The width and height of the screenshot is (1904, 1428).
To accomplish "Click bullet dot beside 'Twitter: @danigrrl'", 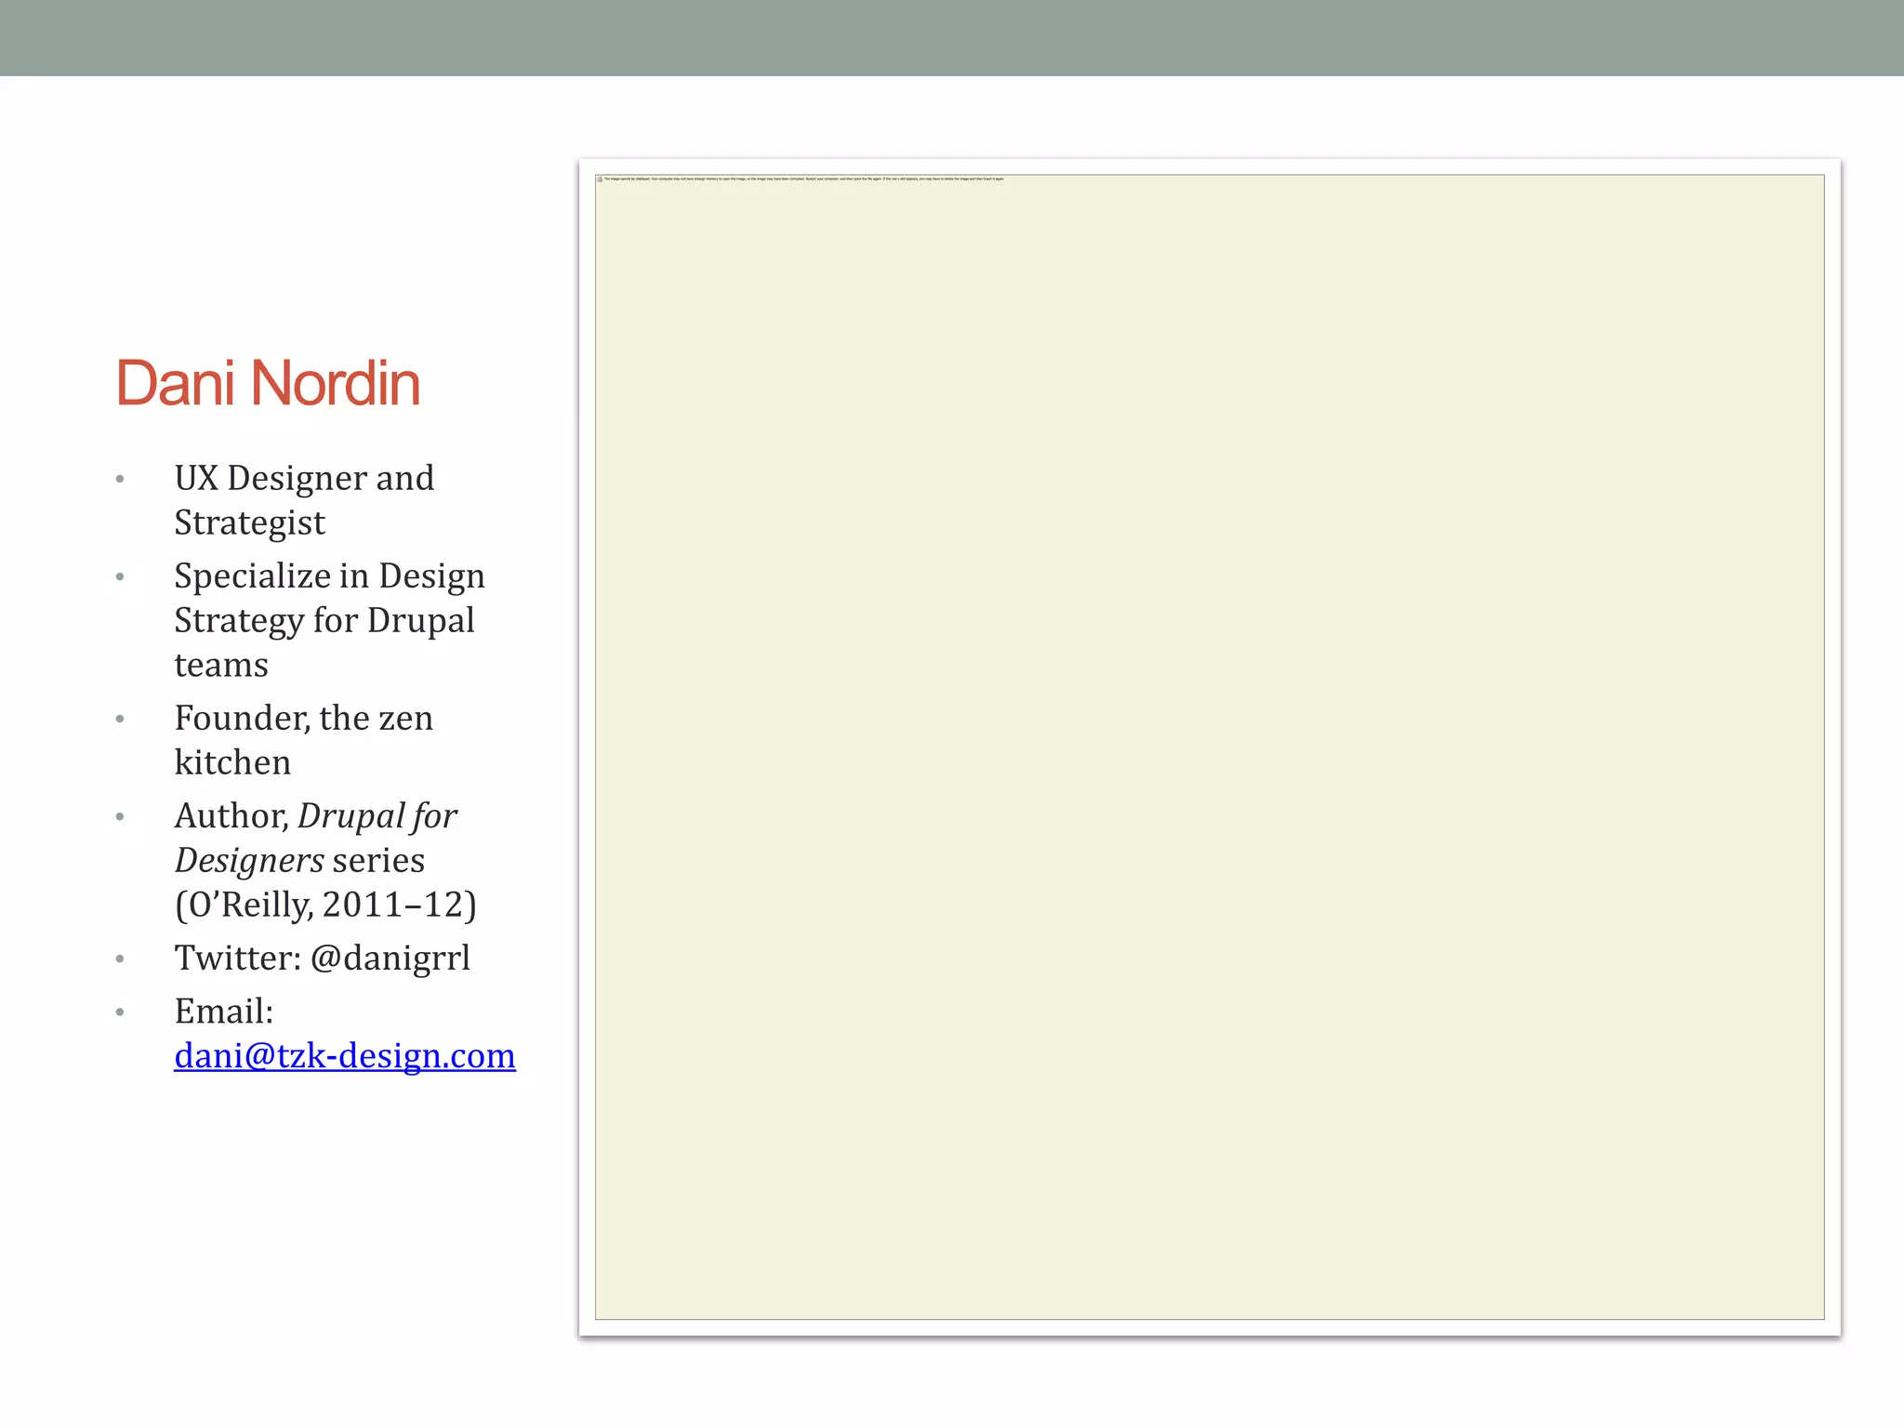I will [x=120, y=959].
